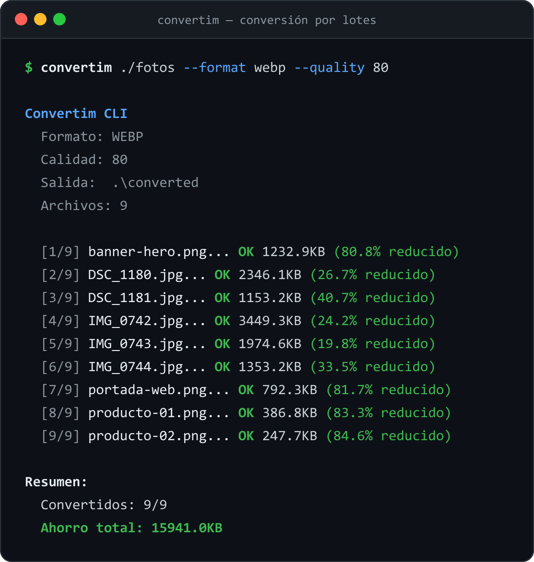Click the '--format' flag
Viewport: 534px width, 562px height.
pyautogui.click(x=215, y=68)
